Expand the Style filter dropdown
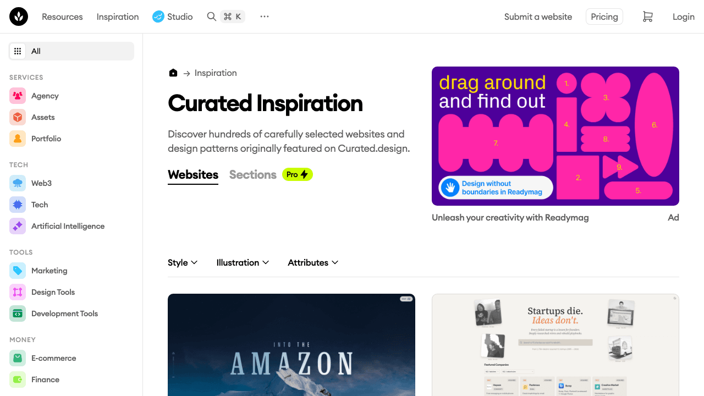This screenshot has width=704, height=396. pos(183,263)
